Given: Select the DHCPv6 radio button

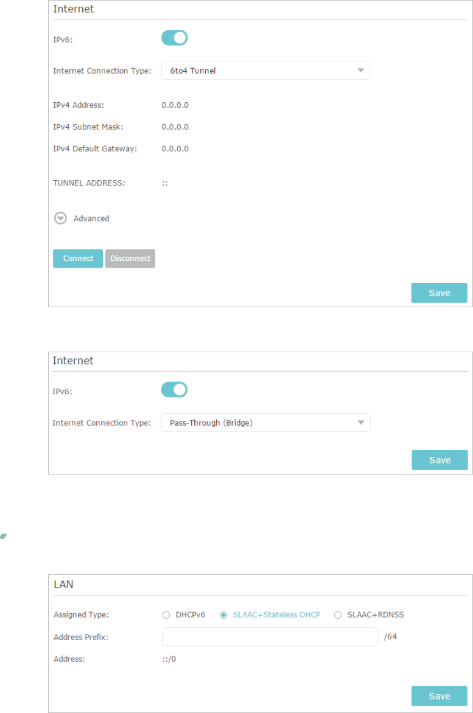Looking at the screenshot, I should 166,615.
